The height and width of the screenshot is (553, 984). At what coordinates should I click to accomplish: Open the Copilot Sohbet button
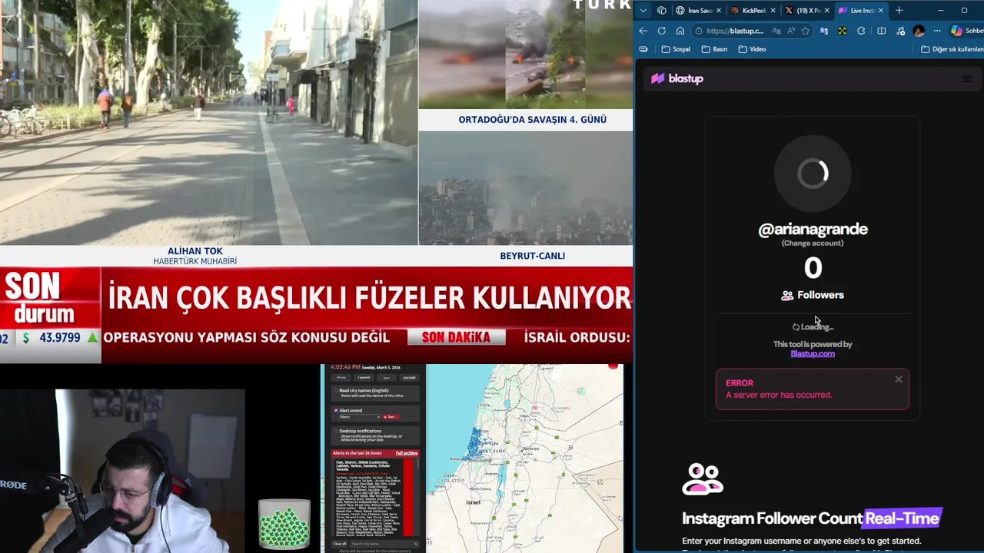(967, 31)
